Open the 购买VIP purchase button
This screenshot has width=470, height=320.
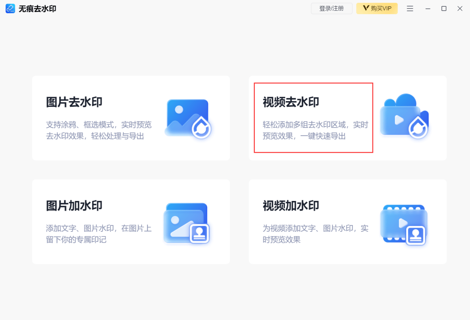(x=377, y=9)
